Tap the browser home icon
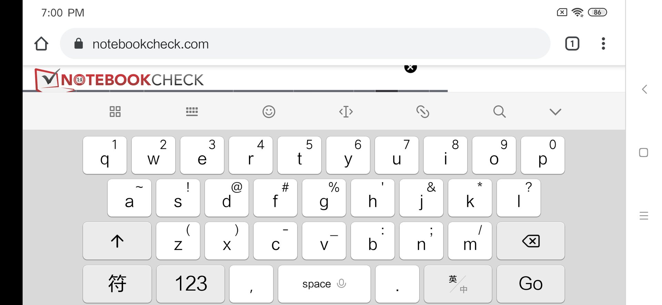Screen dimensions: 662x305 41,44
